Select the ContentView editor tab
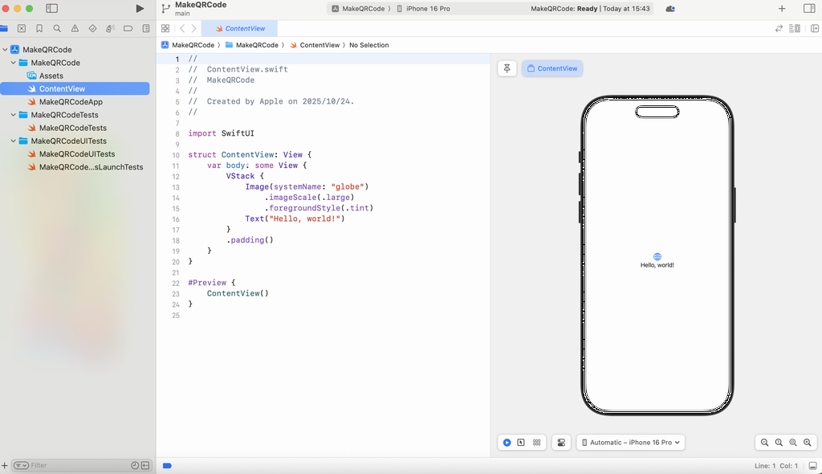Screen dimensions: 822x474 point(239,28)
